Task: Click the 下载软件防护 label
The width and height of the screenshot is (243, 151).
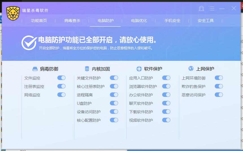Action: click(141, 112)
